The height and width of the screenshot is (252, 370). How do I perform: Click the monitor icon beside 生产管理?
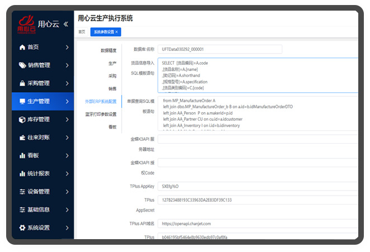(22, 101)
